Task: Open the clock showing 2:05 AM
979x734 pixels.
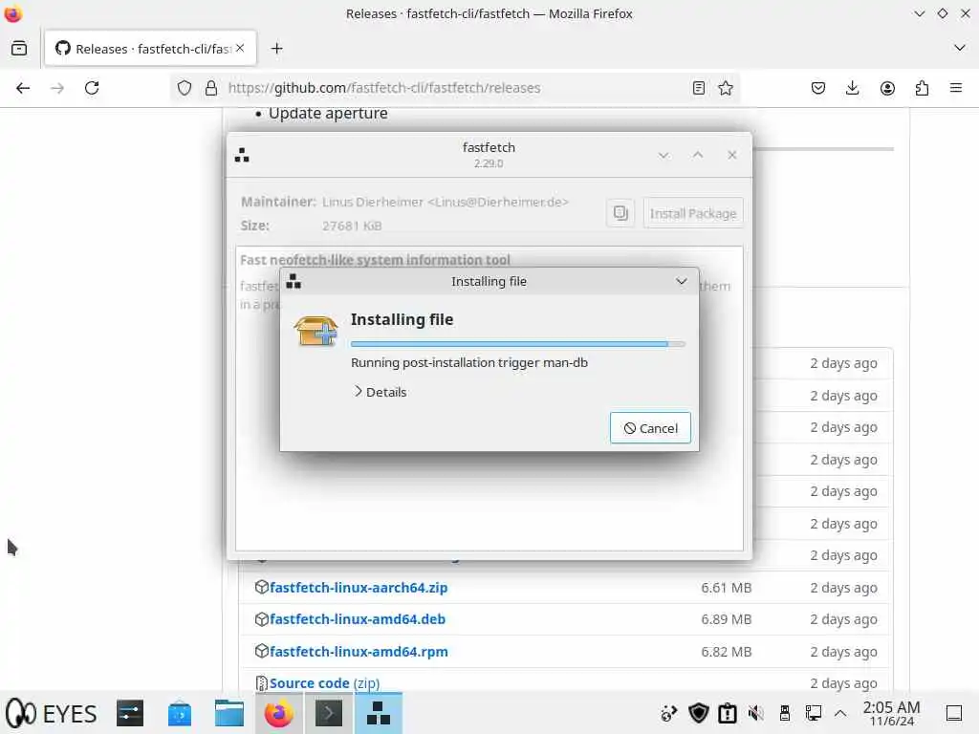Action: (x=891, y=713)
